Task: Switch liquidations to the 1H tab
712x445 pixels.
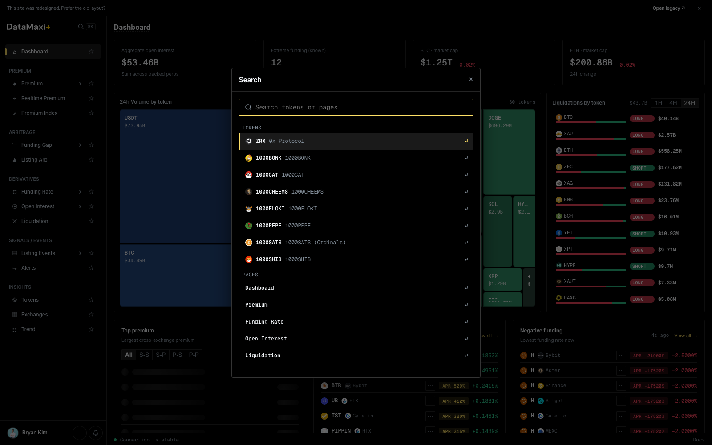Action: coord(659,103)
